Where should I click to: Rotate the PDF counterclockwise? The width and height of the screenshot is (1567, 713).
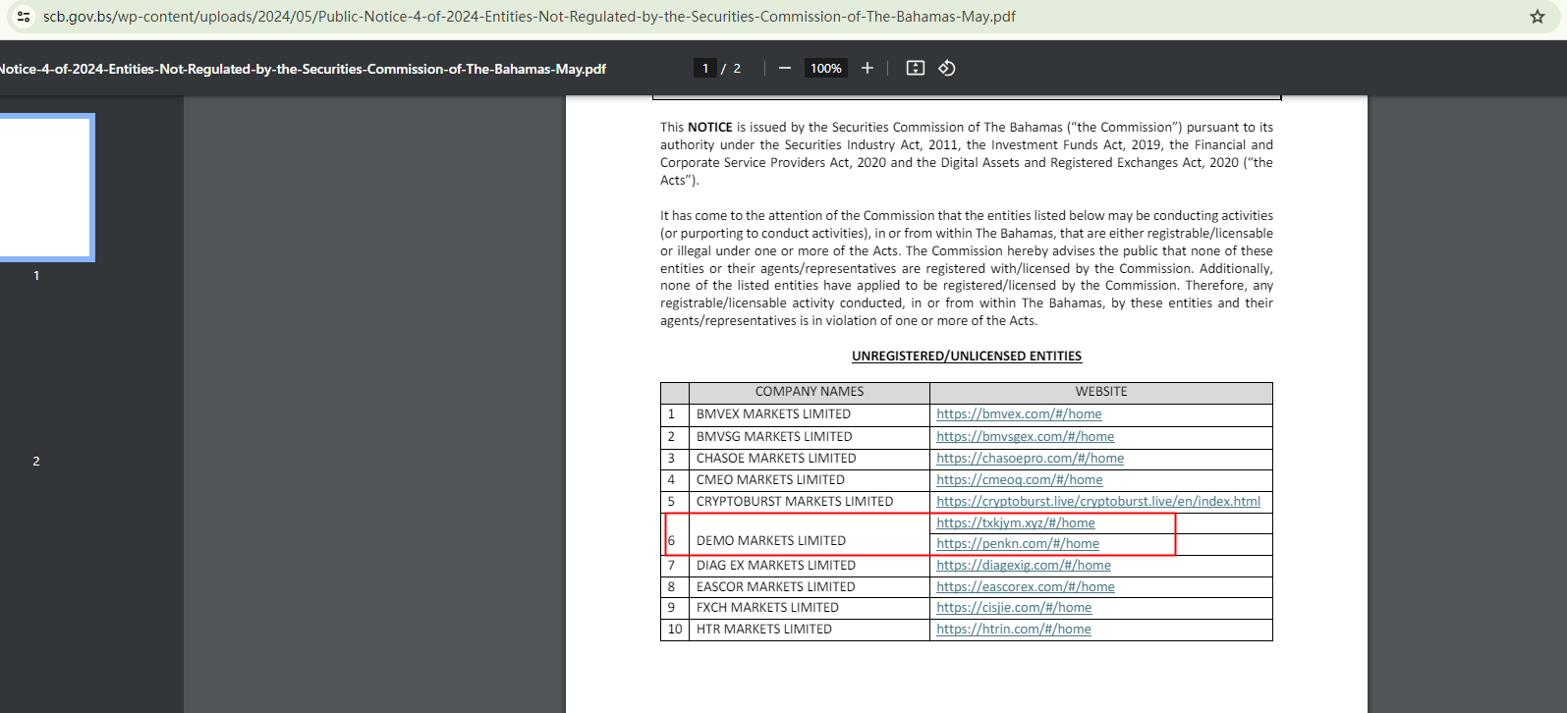pyautogui.click(x=947, y=68)
